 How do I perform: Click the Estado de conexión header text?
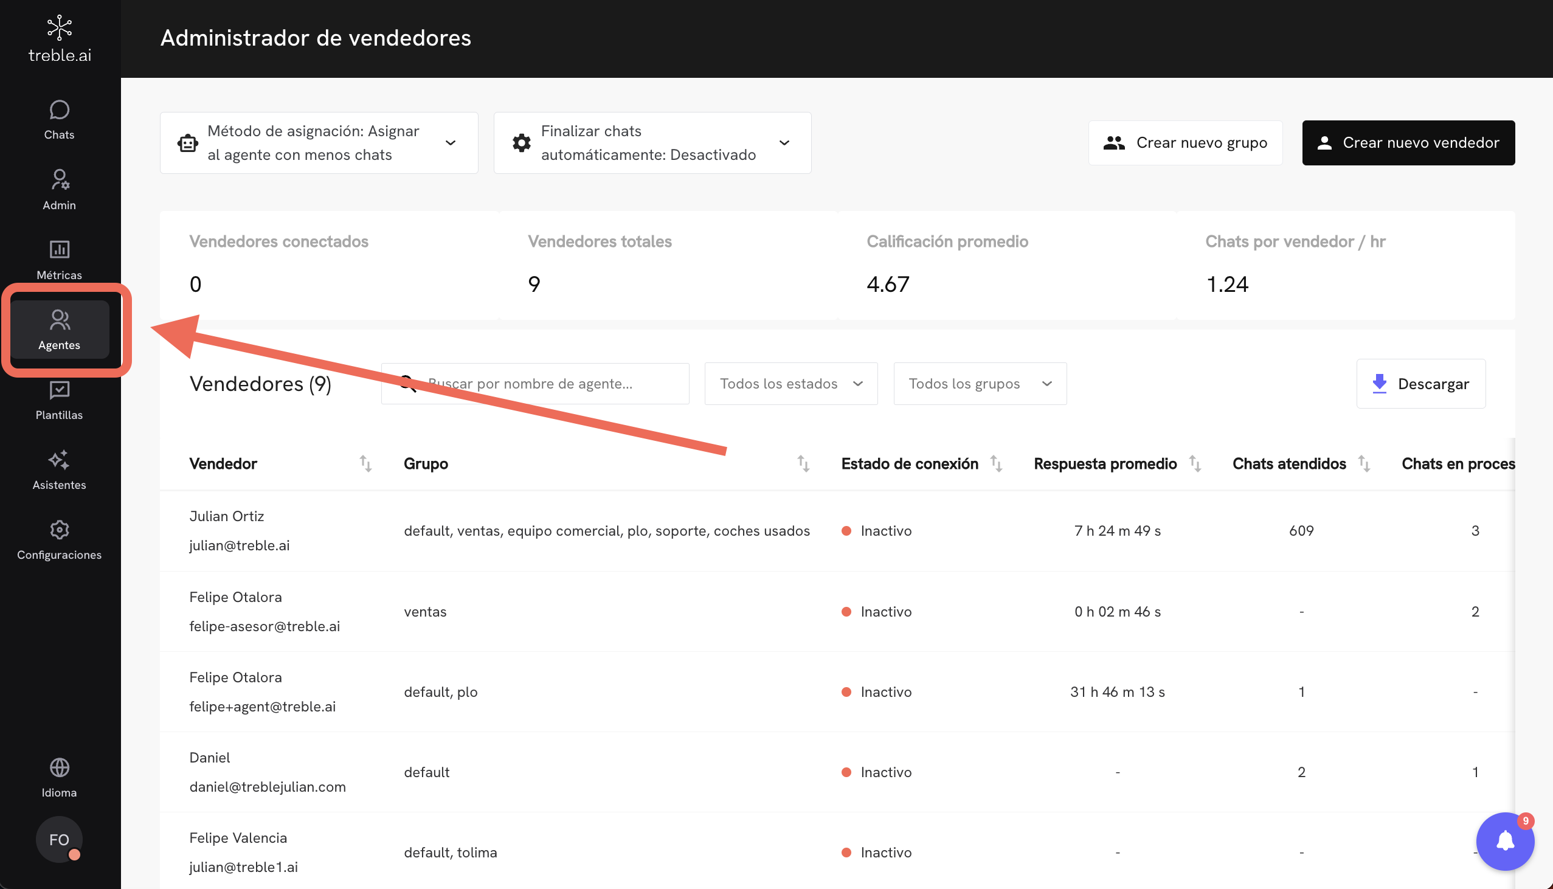coord(910,463)
